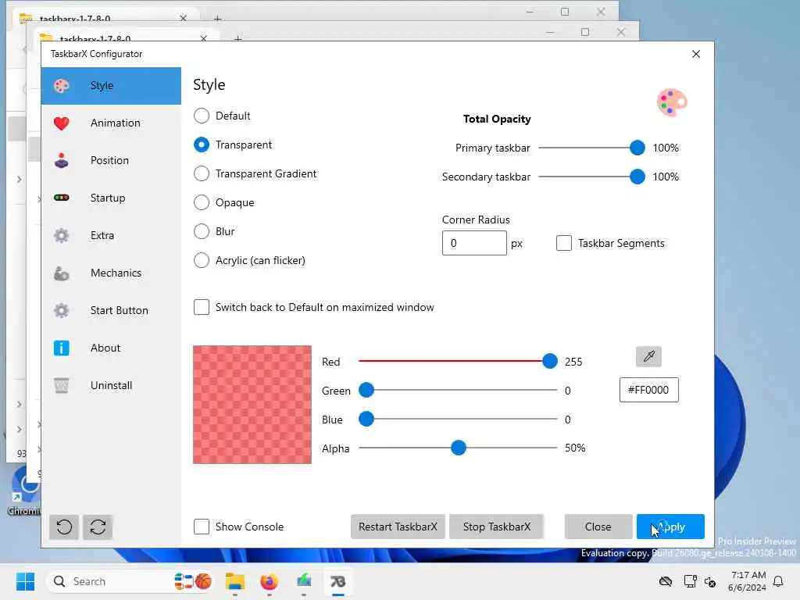
Task: Tick the Show Console checkbox
Action: 202,527
